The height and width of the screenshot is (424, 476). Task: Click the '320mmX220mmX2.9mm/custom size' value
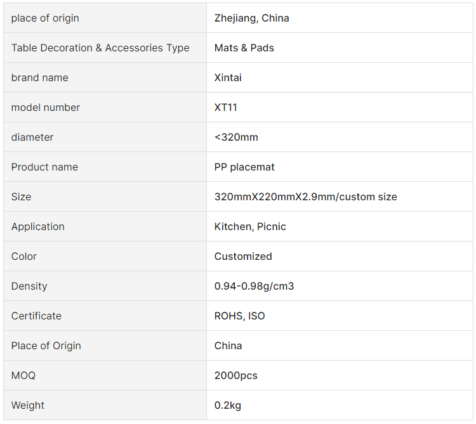point(306,197)
